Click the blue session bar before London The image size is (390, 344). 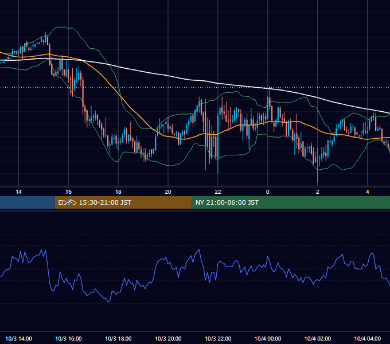click(28, 202)
